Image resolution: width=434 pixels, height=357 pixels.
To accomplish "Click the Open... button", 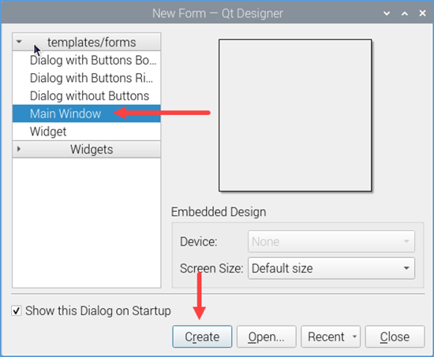I will point(266,337).
